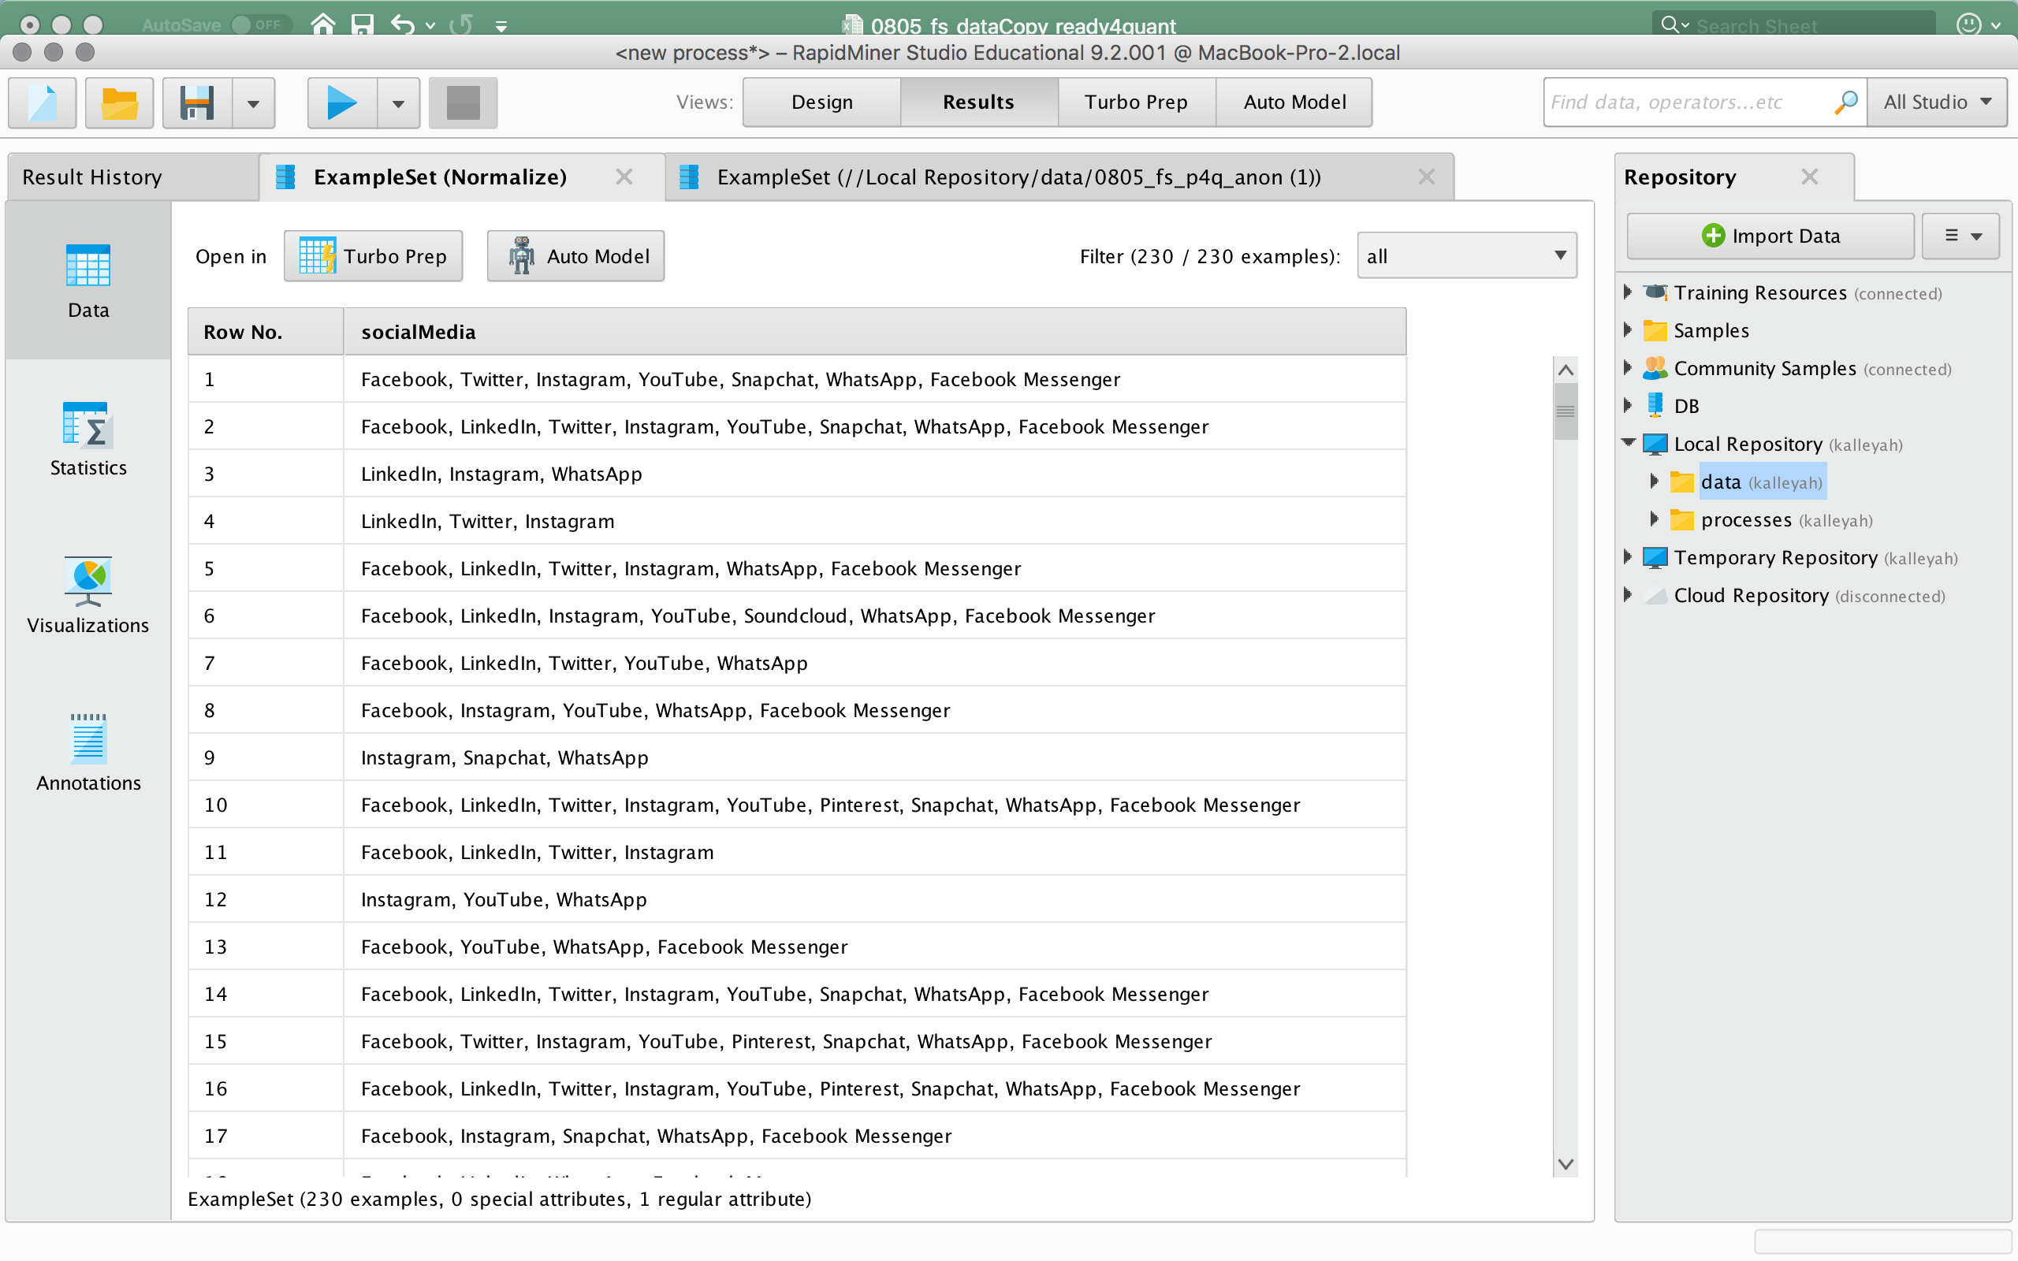
Task: Sort by the socialMedia column header
Action: pos(875,332)
